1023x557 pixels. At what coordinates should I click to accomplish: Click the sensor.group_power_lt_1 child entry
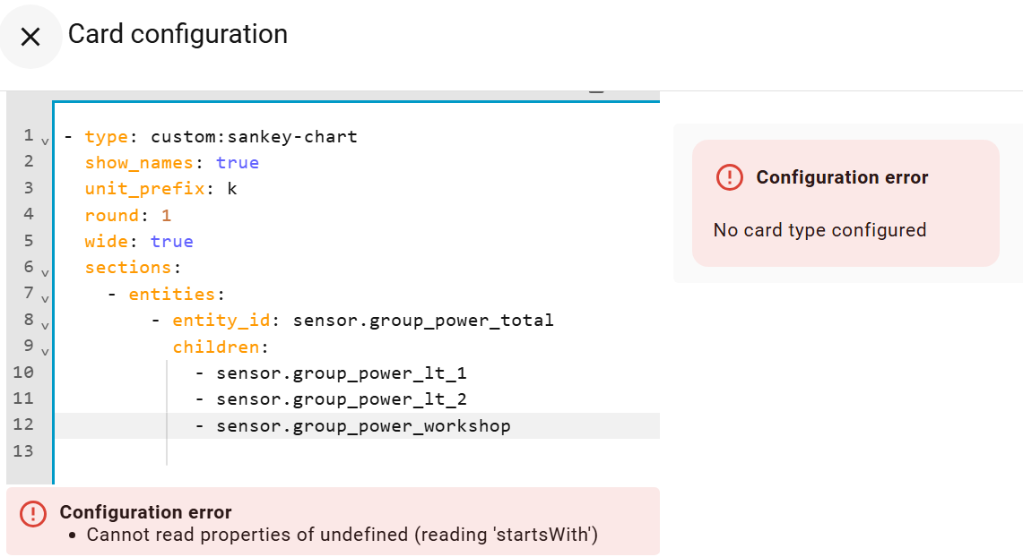click(341, 373)
